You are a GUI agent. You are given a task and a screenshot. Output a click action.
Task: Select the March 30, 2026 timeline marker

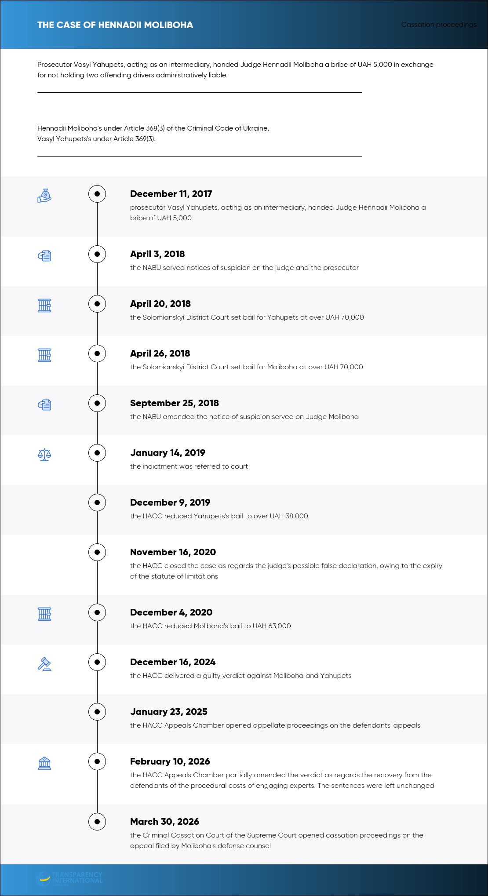point(97,822)
